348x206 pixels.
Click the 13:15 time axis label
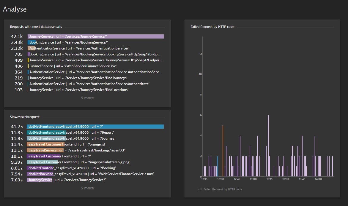coord(270,179)
